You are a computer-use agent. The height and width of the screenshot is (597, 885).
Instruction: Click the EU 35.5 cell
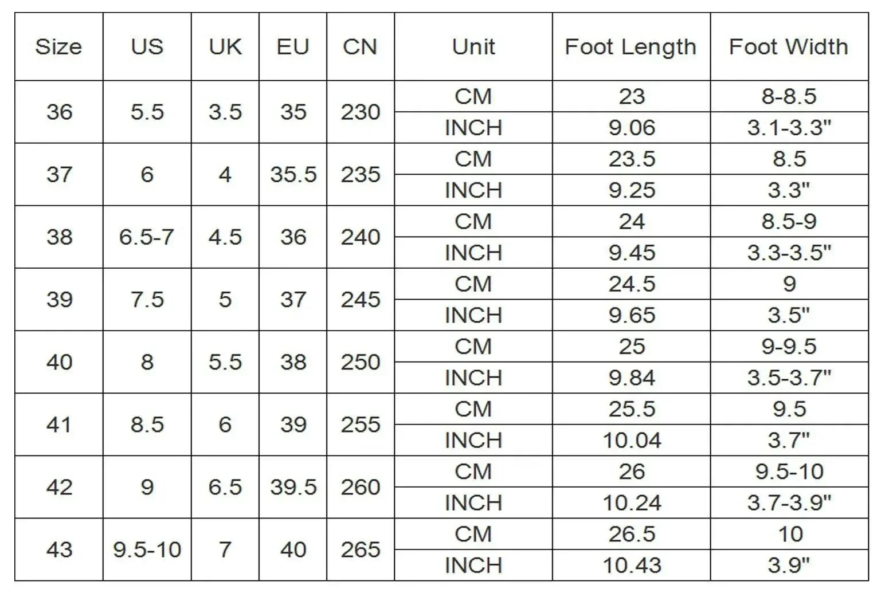(x=293, y=175)
